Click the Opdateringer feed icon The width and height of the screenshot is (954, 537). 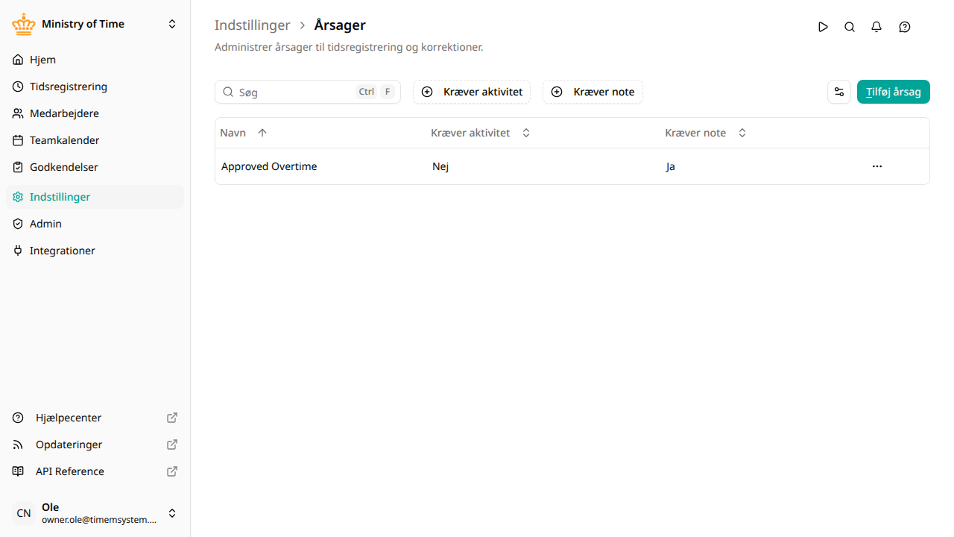[18, 445]
